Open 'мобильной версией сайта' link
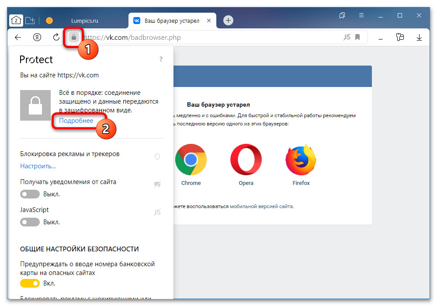The height and width of the screenshot is (306, 437). (261, 206)
